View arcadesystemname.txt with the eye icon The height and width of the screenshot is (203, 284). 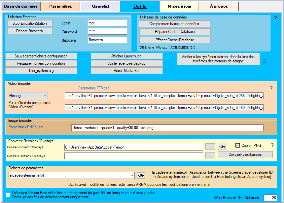tap(141, 175)
